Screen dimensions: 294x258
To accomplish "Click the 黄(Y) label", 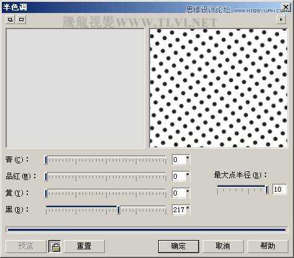I will tap(17, 193).
